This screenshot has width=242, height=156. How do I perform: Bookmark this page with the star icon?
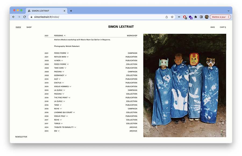(172, 17)
